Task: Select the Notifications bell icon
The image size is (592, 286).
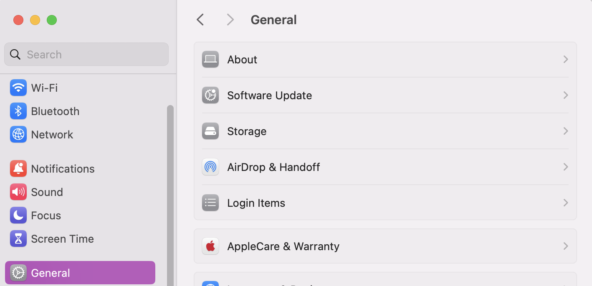Action: [x=18, y=168]
